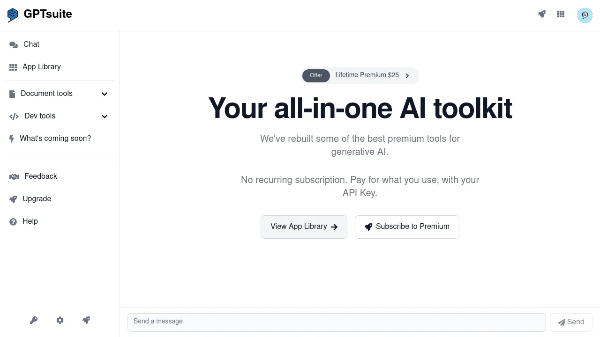The image size is (600, 337).
Task: Open the Lifetime Premium $25 offer chevron
Action: tap(407, 75)
